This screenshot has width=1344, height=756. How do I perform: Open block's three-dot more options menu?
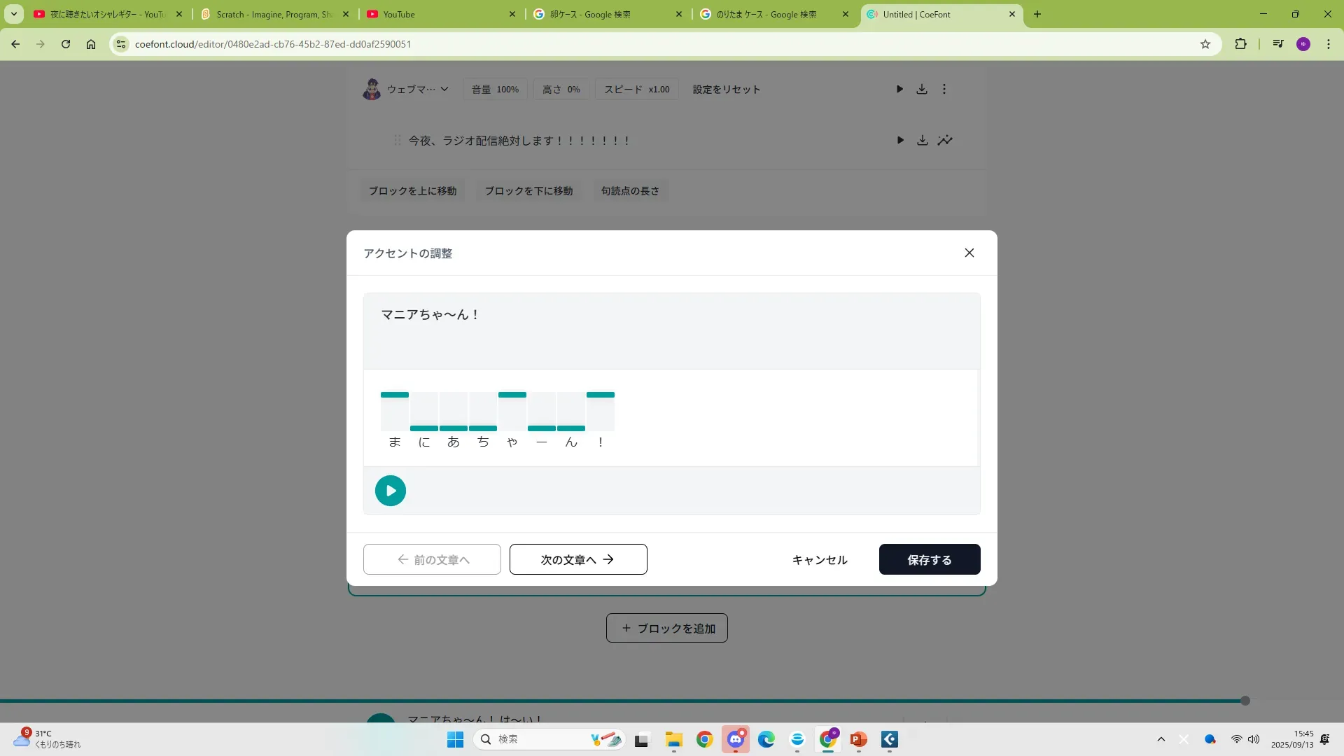point(944,89)
